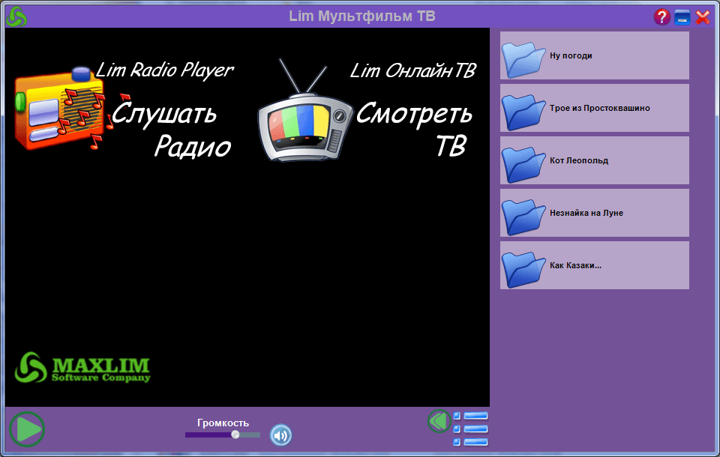The width and height of the screenshot is (720, 457).
Task: Adjust the Громкость volume slider
Action: click(x=223, y=435)
